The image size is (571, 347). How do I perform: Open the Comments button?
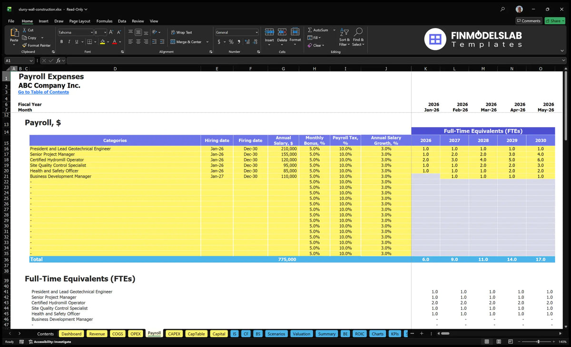pos(529,21)
